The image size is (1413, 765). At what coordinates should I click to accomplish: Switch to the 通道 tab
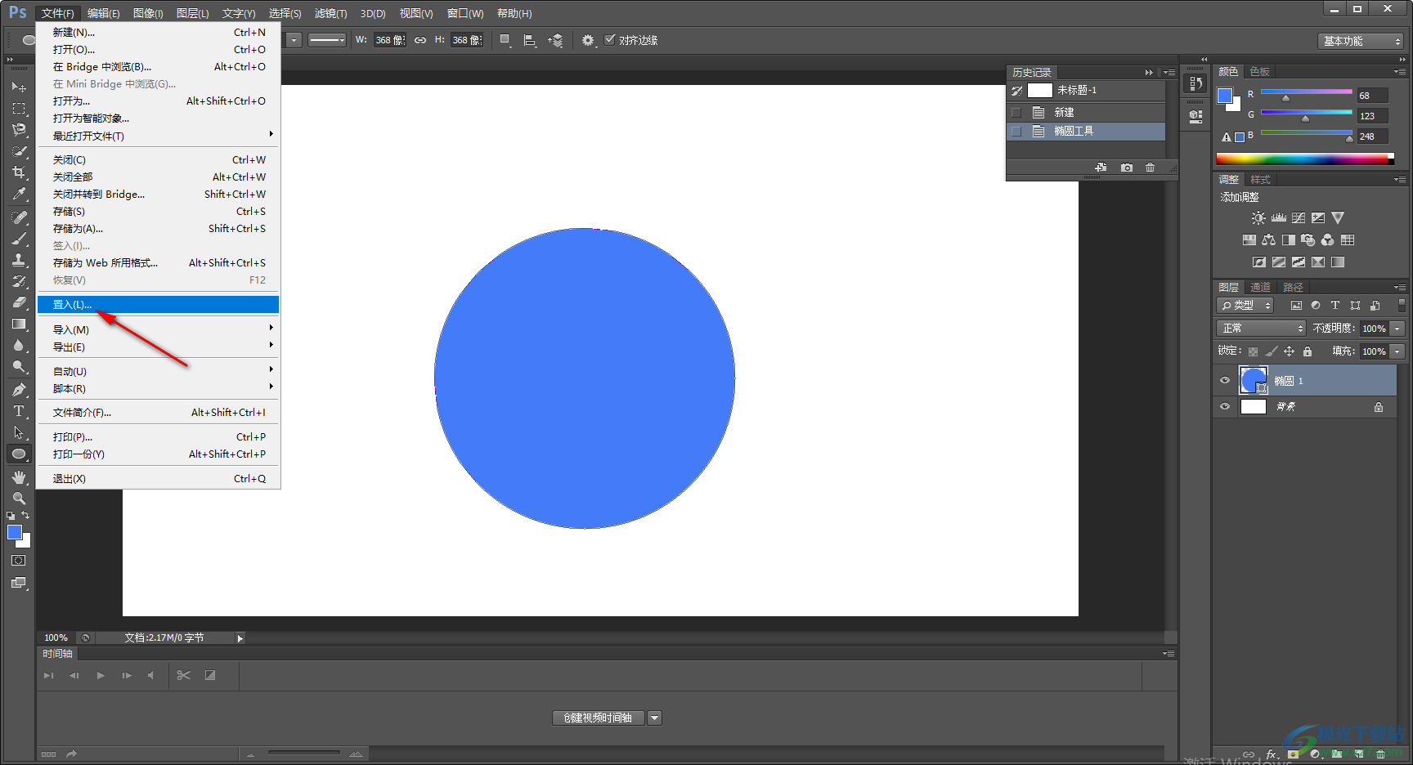point(1260,287)
